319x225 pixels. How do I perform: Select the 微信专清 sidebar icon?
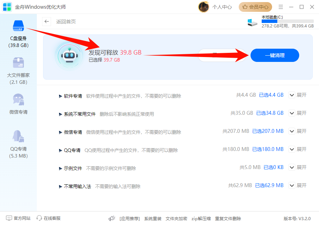(18, 100)
